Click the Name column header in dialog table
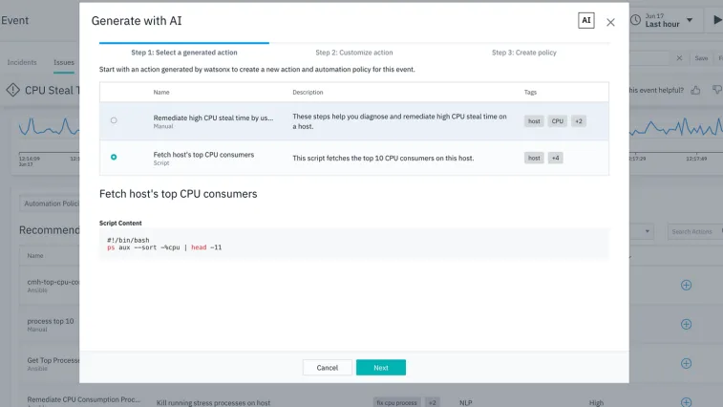Viewport: 723px width, 407px height. point(161,93)
